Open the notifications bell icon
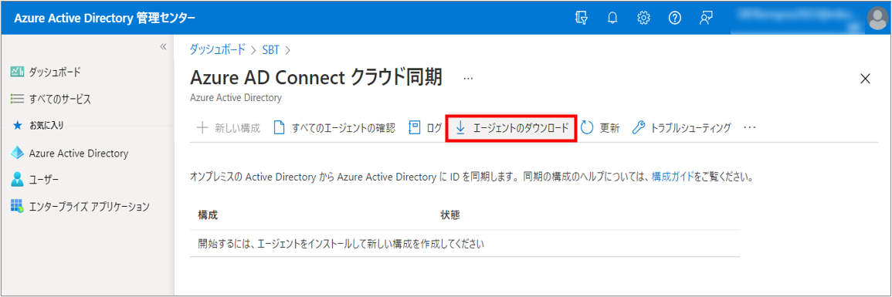892x297 pixels. pos(612,19)
